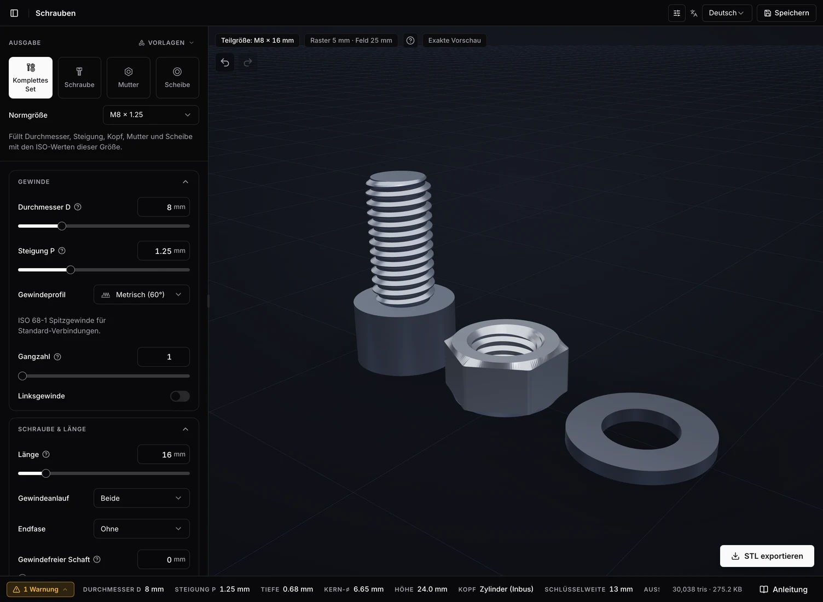Select the Mutter output

[129, 78]
